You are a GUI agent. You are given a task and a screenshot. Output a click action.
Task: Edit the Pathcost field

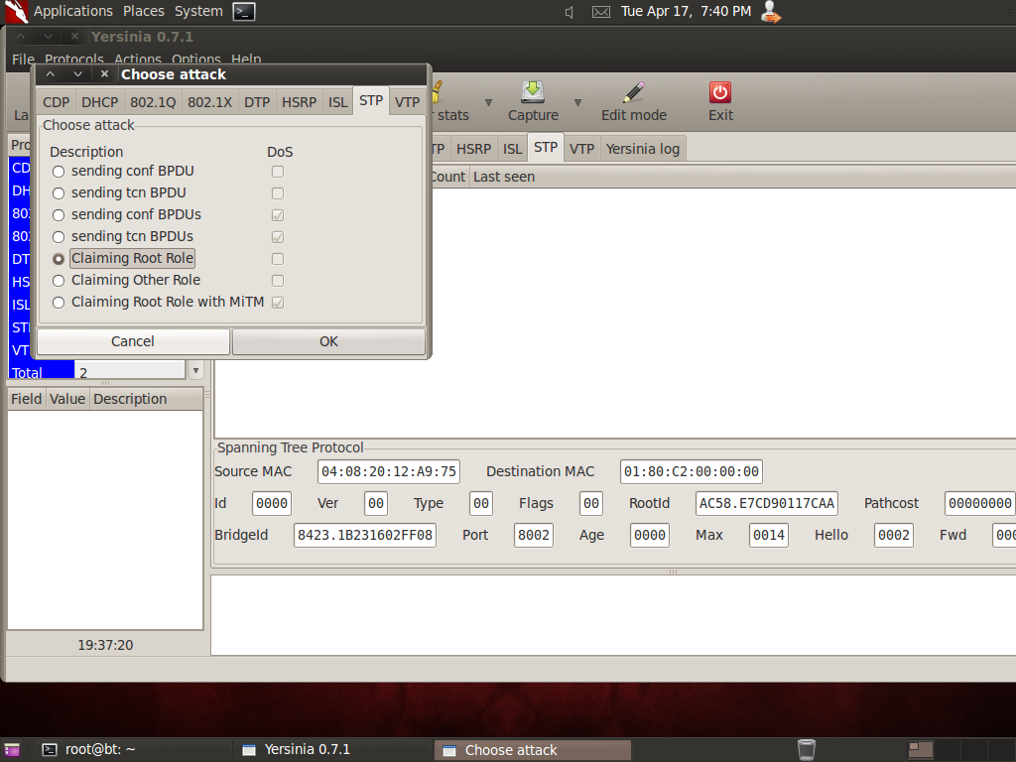click(979, 503)
